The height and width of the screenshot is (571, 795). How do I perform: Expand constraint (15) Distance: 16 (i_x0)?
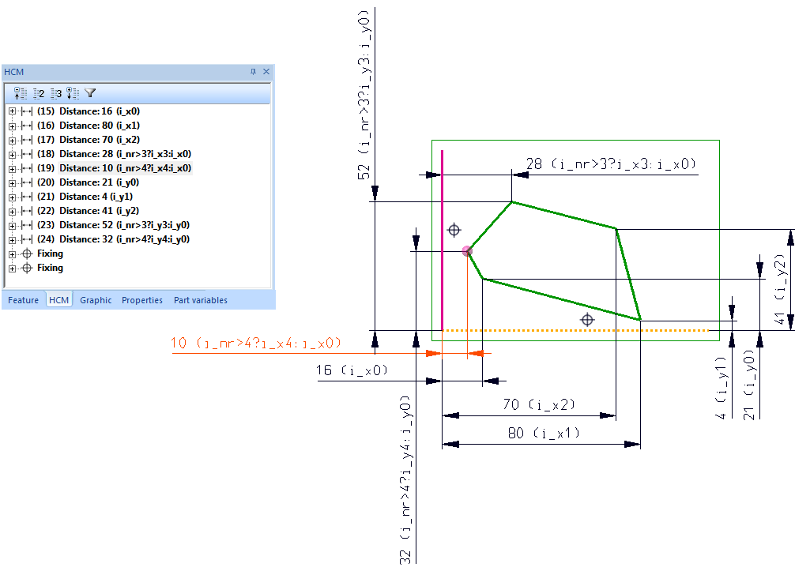12,111
